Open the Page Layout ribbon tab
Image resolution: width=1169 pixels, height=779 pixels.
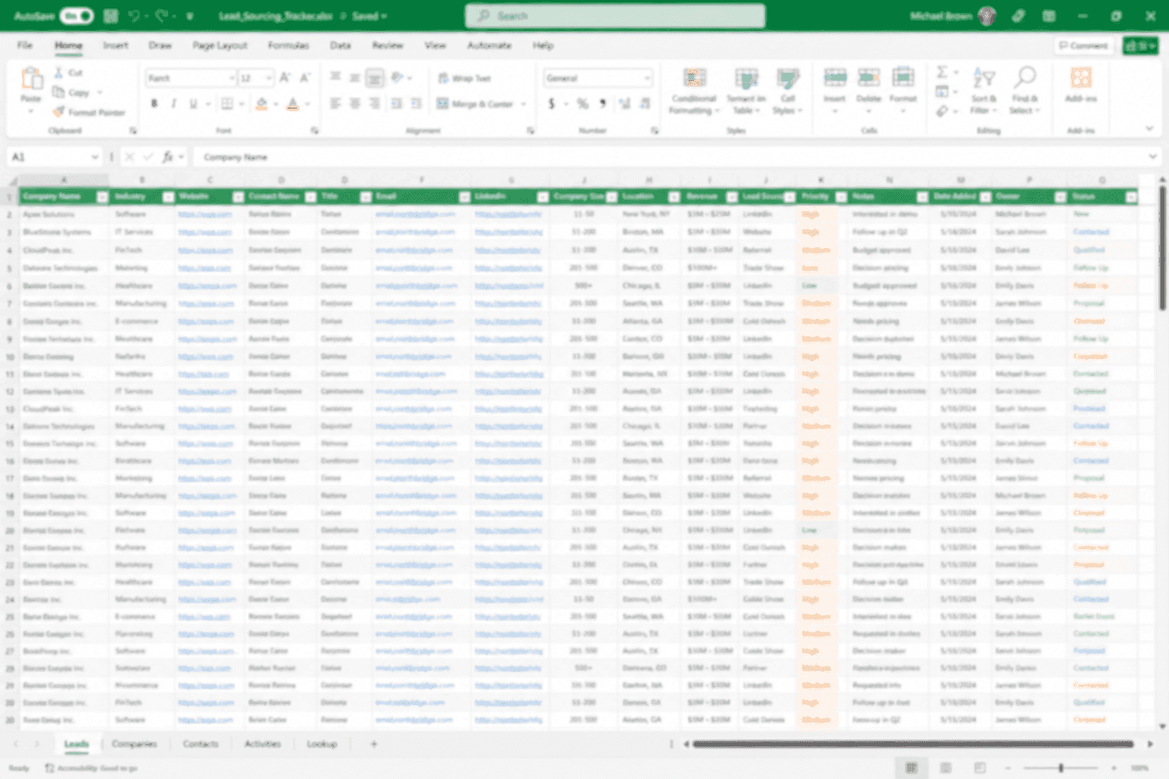pos(220,46)
